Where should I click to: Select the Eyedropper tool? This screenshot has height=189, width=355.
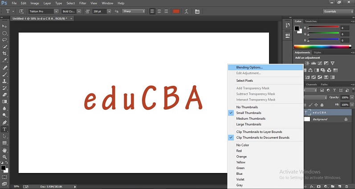[4, 60]
